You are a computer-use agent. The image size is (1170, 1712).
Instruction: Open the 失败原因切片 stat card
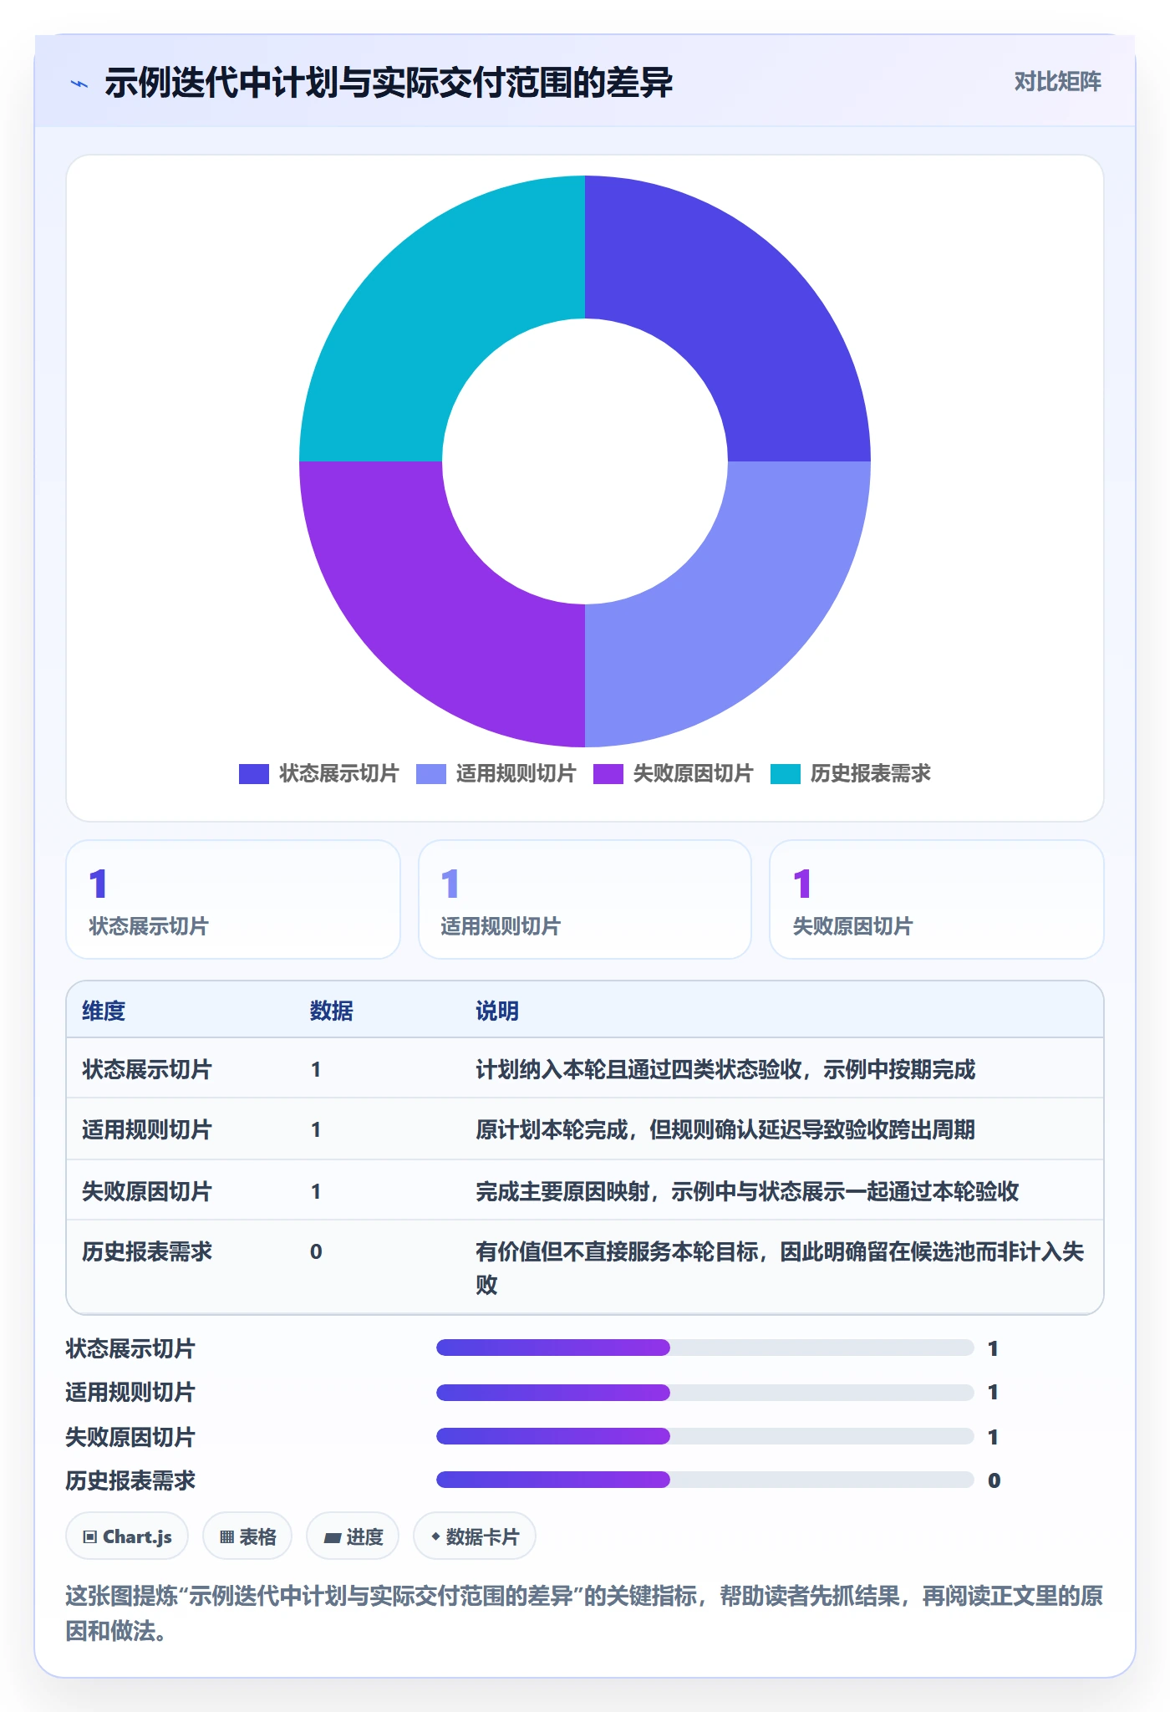(937, 899)
